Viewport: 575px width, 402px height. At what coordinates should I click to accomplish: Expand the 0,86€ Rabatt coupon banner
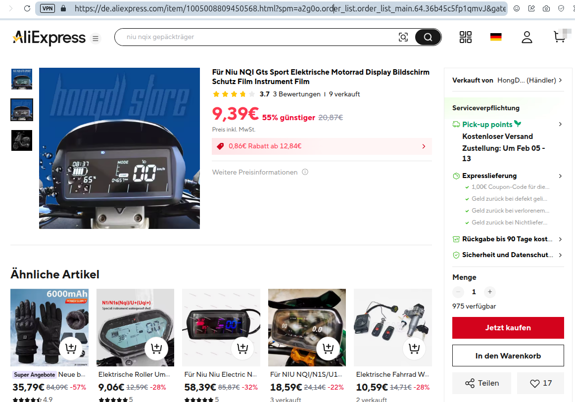pos(423,146)
